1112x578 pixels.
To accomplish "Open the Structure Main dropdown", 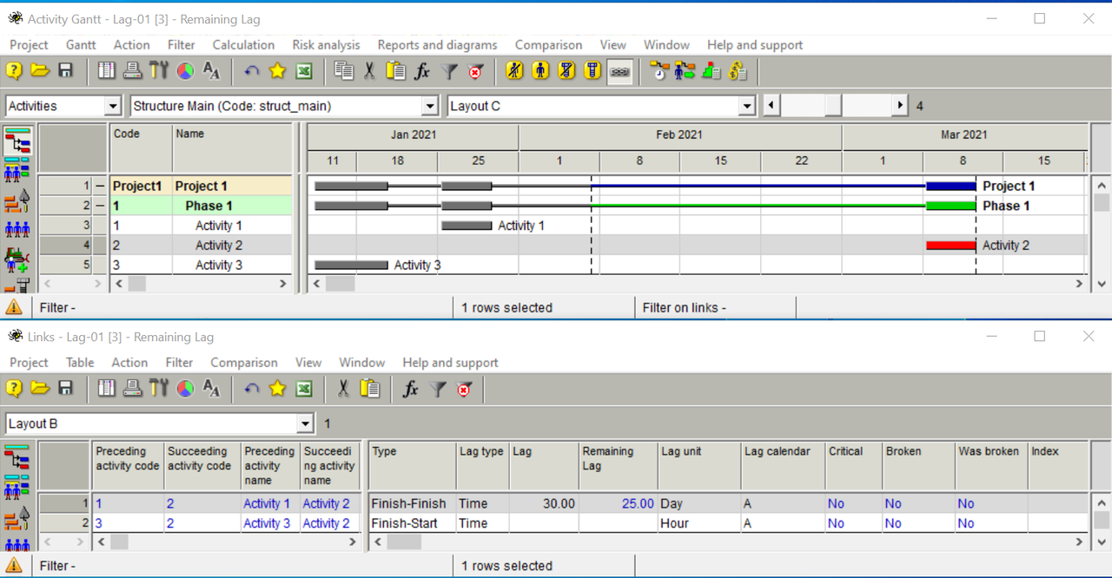I will point(429,106).
